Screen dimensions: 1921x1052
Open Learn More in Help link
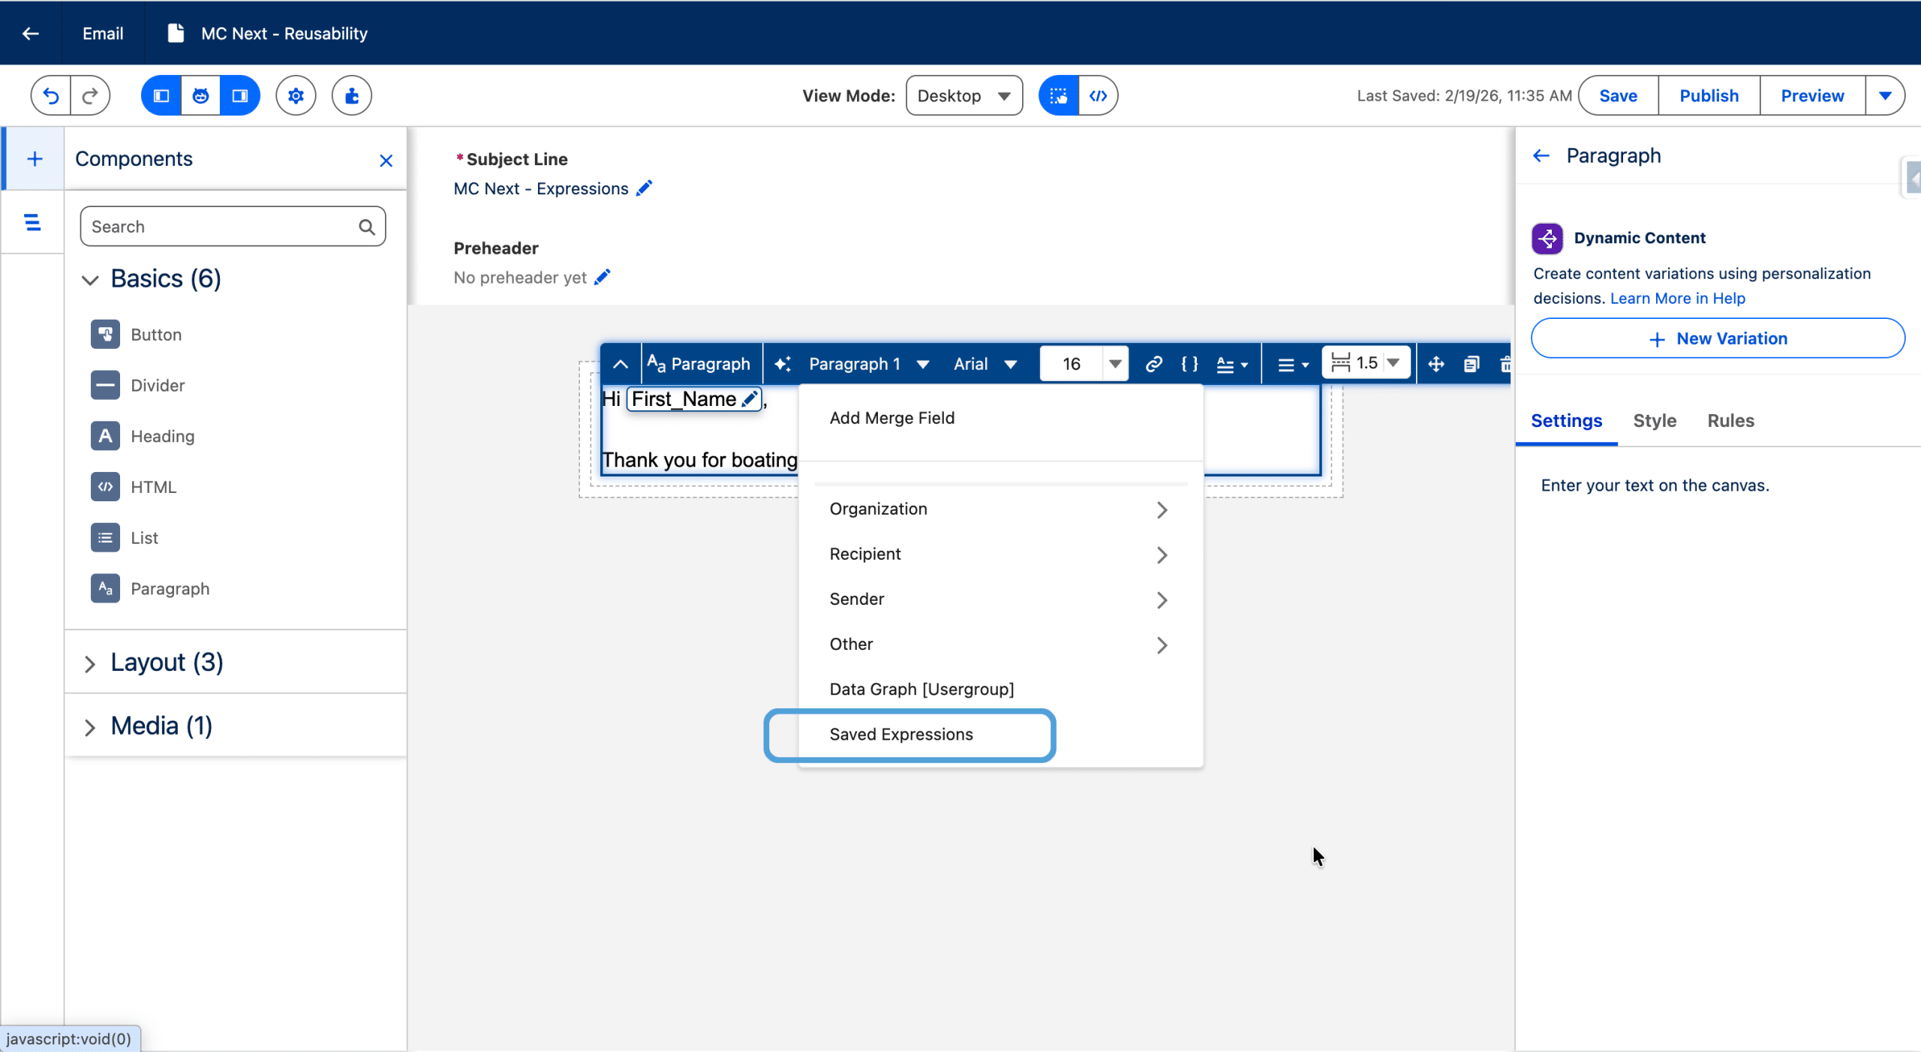coord(1677,299)
